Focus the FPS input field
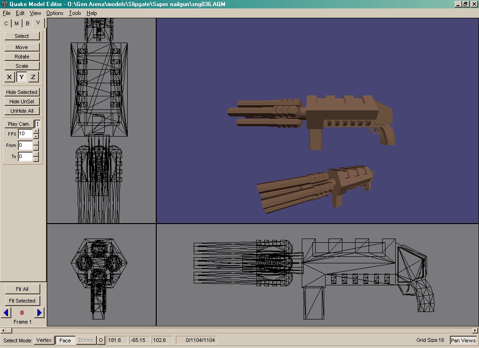 tap(25, 133)
